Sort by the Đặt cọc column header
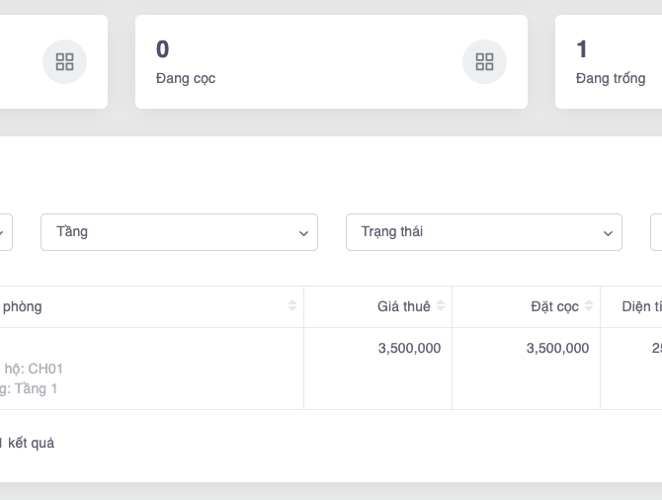 [x=554, y=306]
